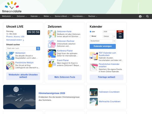This screenshot has width=152, height=114.
Task: Open the Himmelsereignisse 2026 link
Action: (x=52, y=93)
